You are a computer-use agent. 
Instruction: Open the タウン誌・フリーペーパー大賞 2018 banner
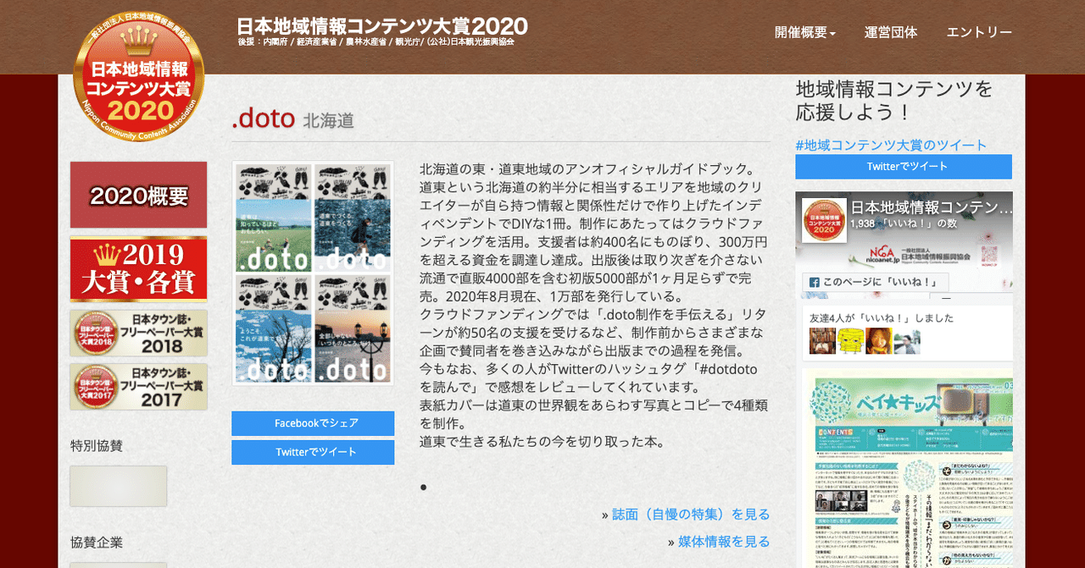tap(138, 334)
